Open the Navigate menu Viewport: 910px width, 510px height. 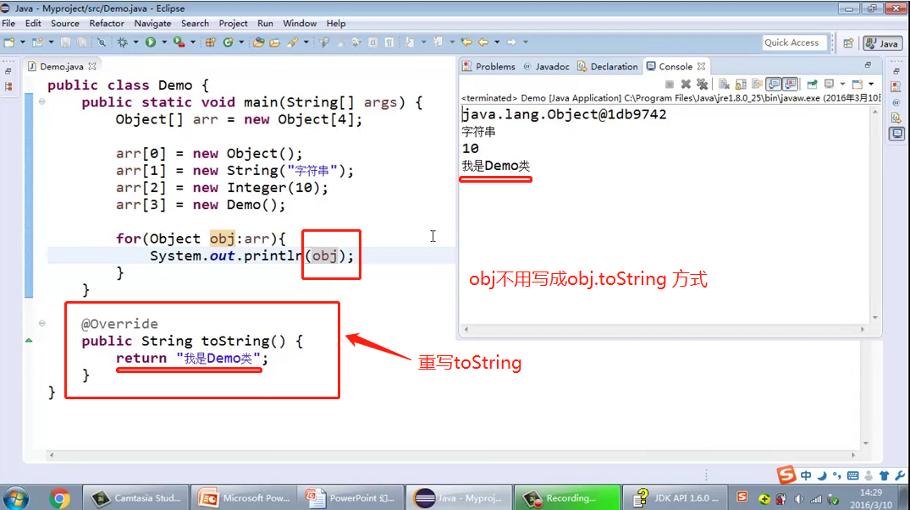(152, 23)
